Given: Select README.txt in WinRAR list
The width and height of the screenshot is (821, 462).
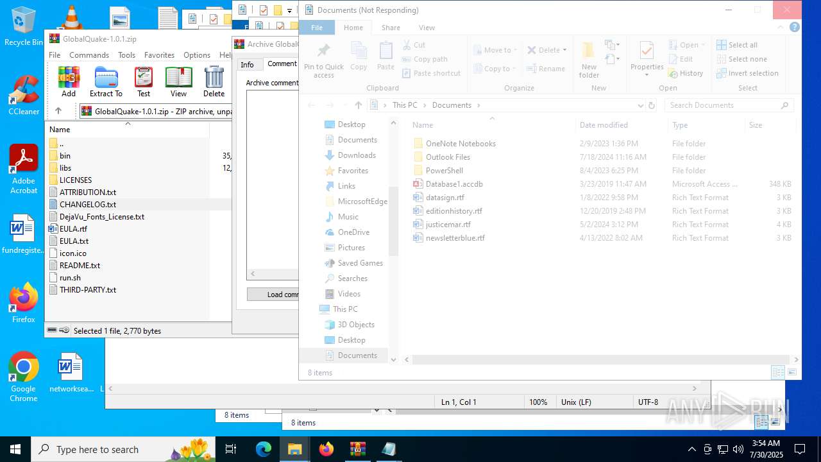Looking at the screenshot, I should [x=80, y=266].
